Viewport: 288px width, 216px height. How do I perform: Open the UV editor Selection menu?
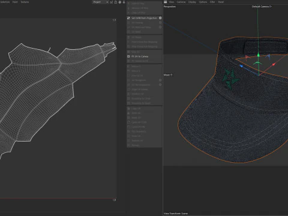[x=5, y=2]
